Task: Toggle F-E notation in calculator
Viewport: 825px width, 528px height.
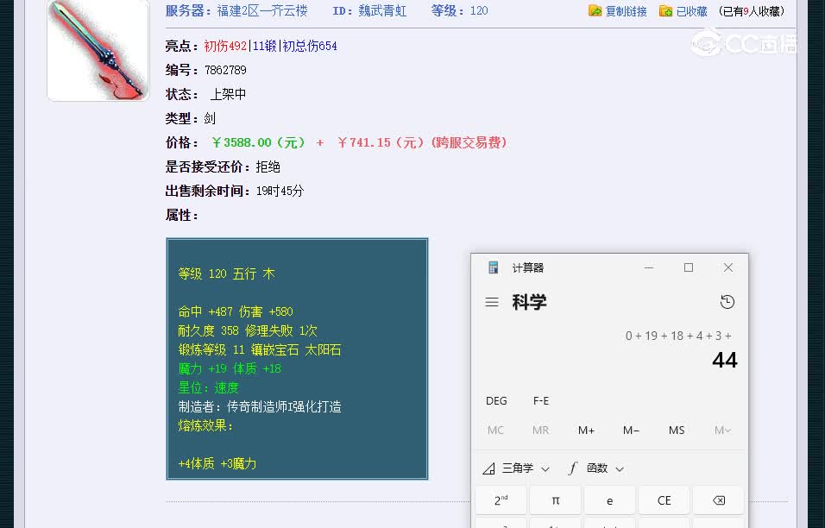Action: 541,400
